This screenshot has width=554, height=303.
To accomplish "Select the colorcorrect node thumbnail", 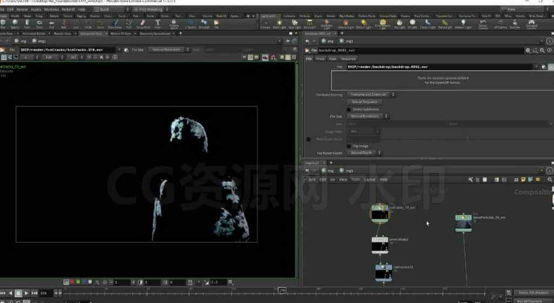I will pyautogui.click(x=384, y=272).
